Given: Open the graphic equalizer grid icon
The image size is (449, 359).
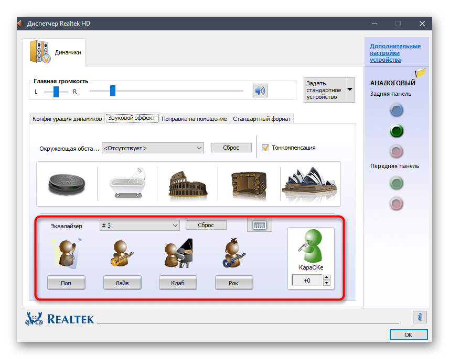Looking at the screenshot, I should pos(260,225).
